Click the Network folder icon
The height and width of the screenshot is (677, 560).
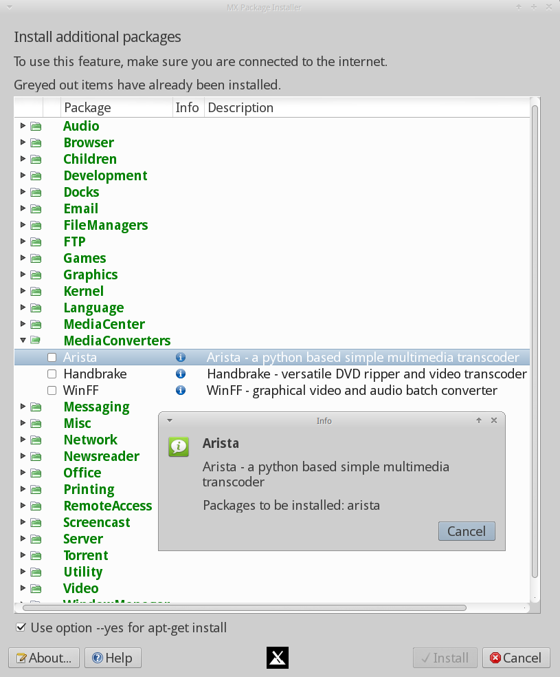[36, 440]
